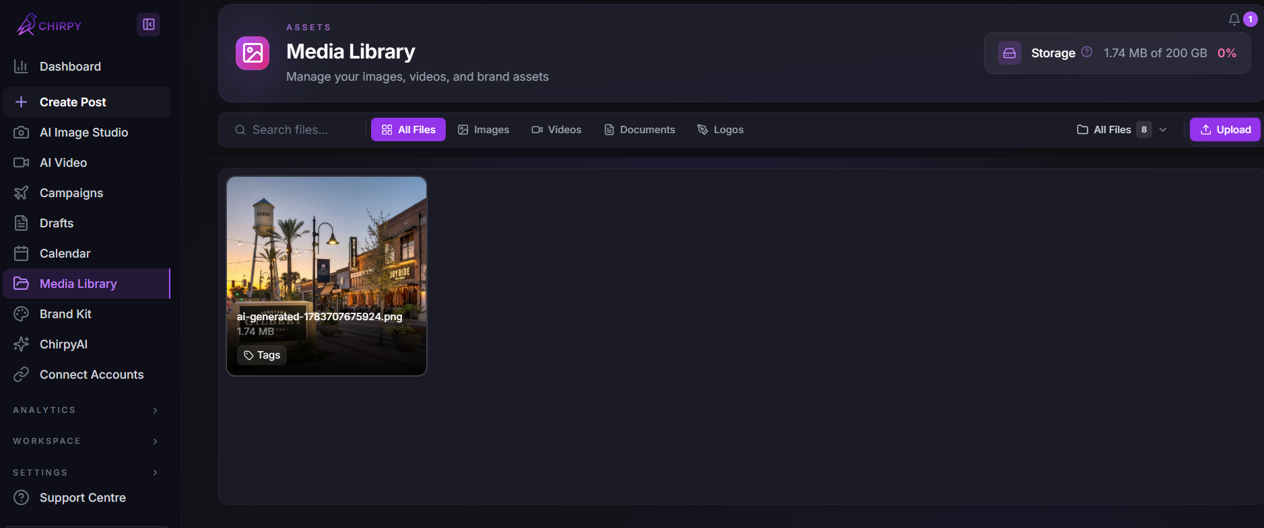
Task: Filter by Documents tab
Action: pyautogui.click(x=640, y=130)
